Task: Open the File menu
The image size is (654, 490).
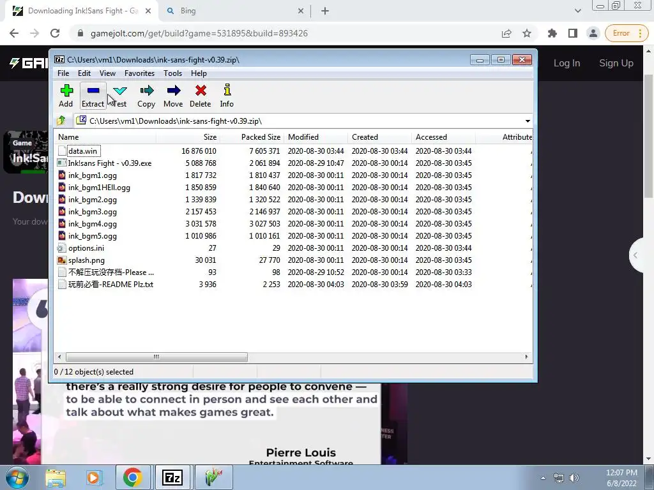Action: pyautogui.click(x=63, y=73)
